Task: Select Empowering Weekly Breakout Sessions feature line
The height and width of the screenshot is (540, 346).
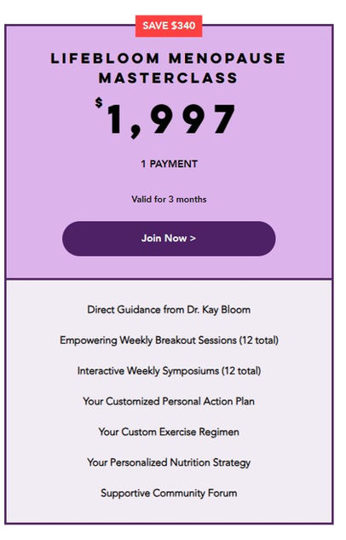Action: (169, 340)
